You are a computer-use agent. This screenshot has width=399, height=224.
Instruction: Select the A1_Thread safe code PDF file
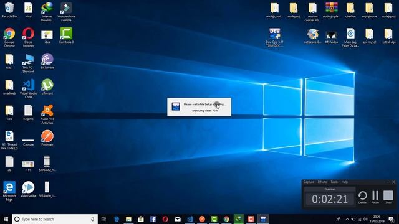[x=9, y=140]
